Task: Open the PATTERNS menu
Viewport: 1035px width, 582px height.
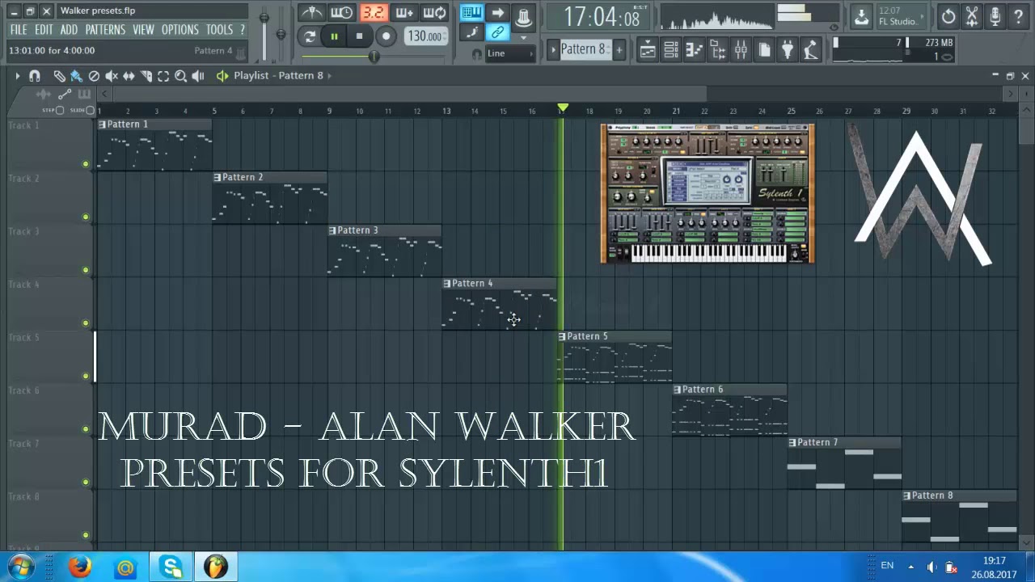Action: tap(105, 30)
